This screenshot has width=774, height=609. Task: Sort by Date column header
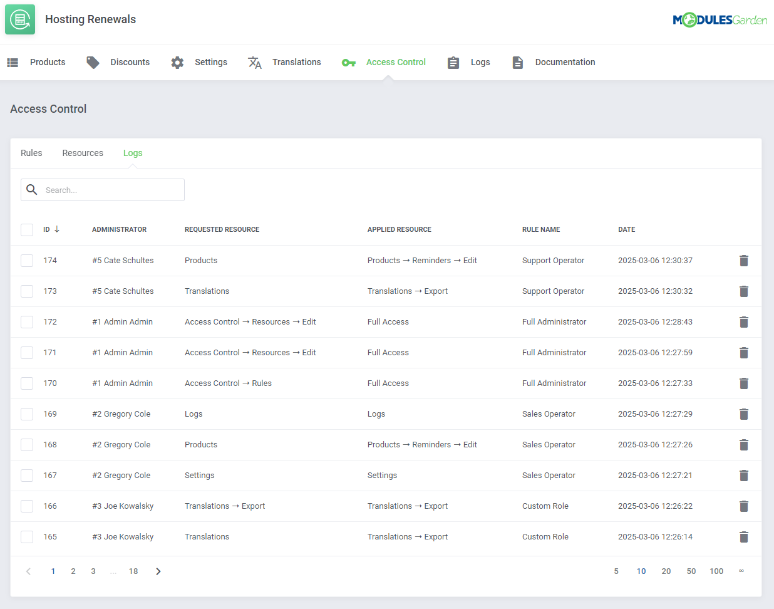pyautogui.click(x=627, y=229)
